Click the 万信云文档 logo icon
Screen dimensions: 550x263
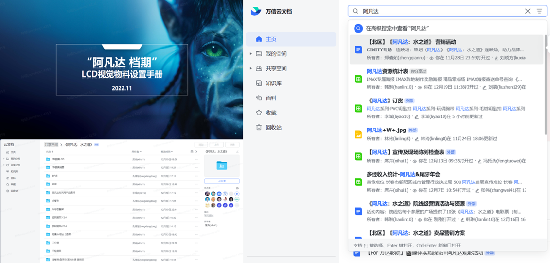(256, 11)
